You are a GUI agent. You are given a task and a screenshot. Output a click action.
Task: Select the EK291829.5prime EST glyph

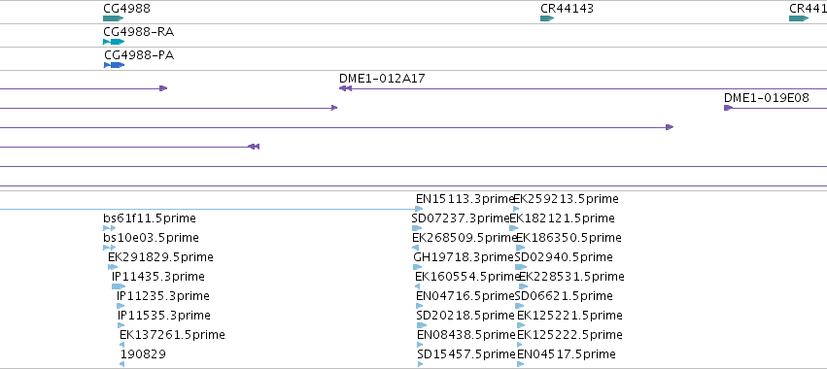(113, 267)
